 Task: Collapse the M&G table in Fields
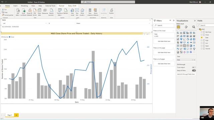[x=198, y=29]
